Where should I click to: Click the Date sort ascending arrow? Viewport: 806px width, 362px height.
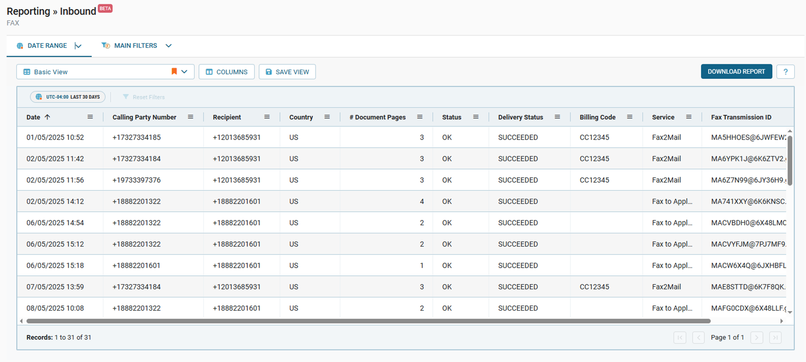[x=47, y=117]
